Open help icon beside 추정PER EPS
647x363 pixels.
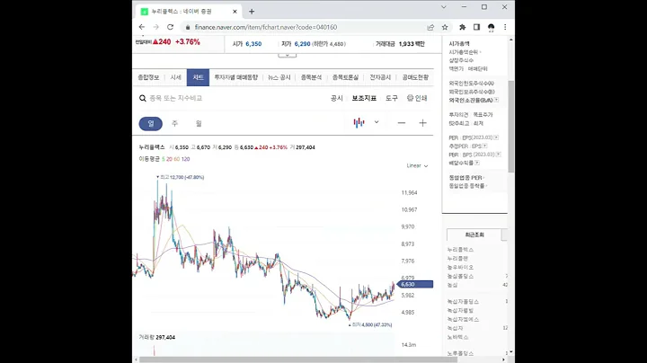pos(485,146)
